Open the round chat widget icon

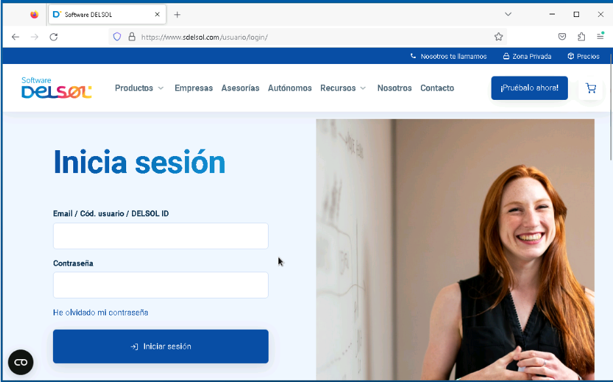[x=20, y=362]
